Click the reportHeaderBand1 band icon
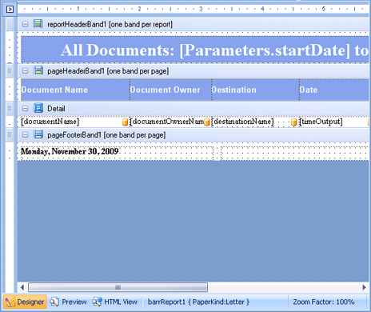This screenshot has width=371, height=312. 38,24
